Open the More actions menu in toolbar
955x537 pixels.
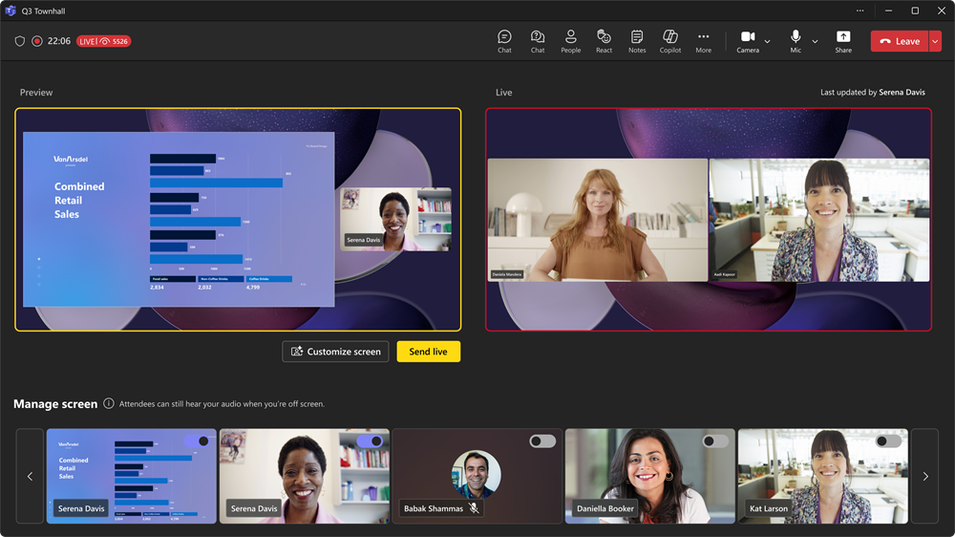coord(704,41)
